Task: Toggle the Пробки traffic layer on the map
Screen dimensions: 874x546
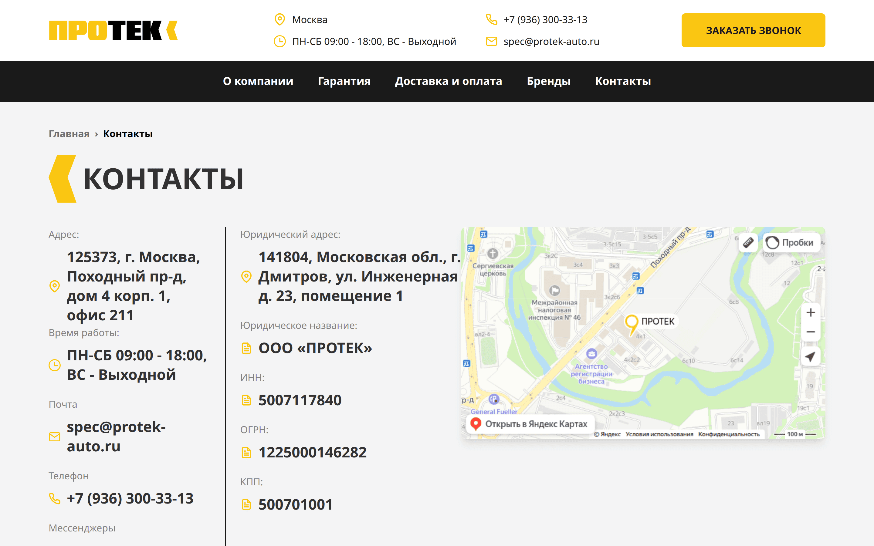Action: [791, 242]
